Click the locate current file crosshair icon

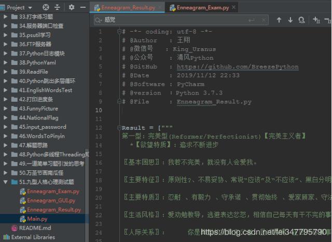coord(46,7)
